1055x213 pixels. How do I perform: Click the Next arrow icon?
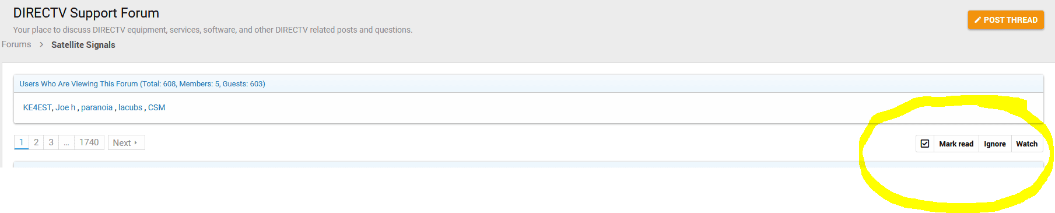coord(136,142)
